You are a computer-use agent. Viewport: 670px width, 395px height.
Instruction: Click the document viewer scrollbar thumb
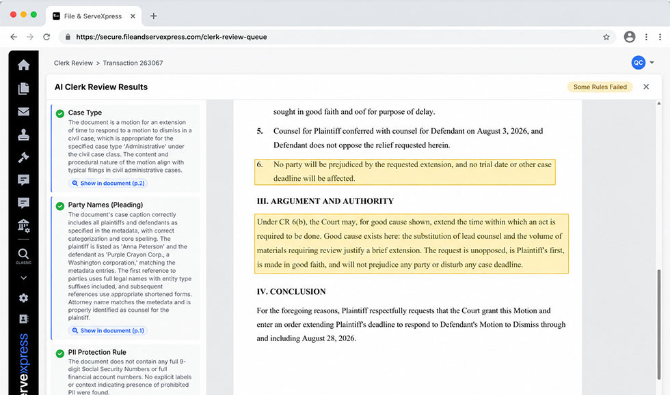tap(659, 324)
